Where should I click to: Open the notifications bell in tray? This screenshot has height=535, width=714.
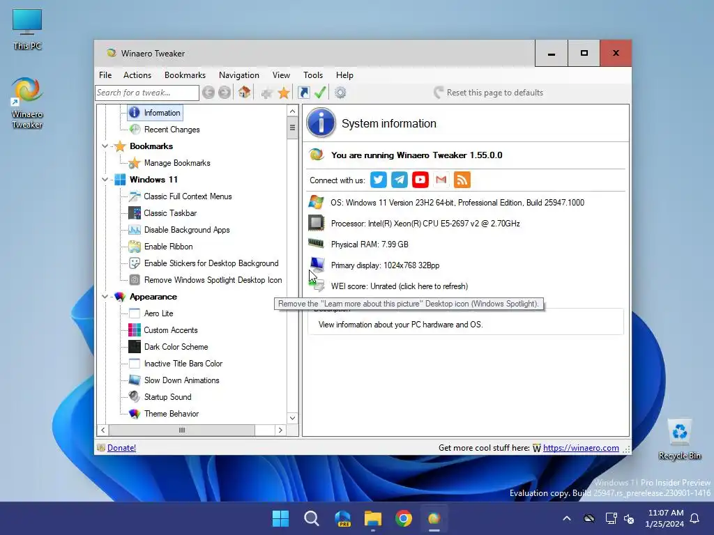[695, 518]
